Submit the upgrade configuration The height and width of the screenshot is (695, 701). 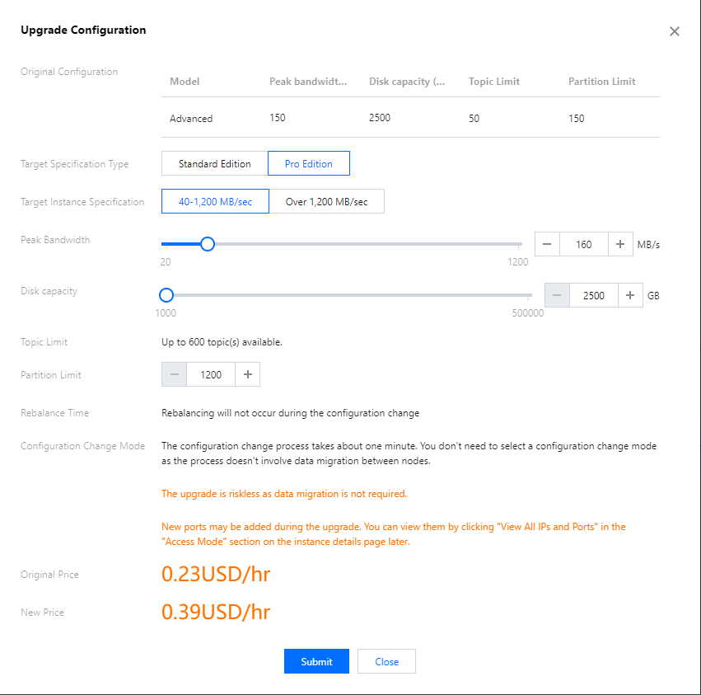(x=316, y=660)
